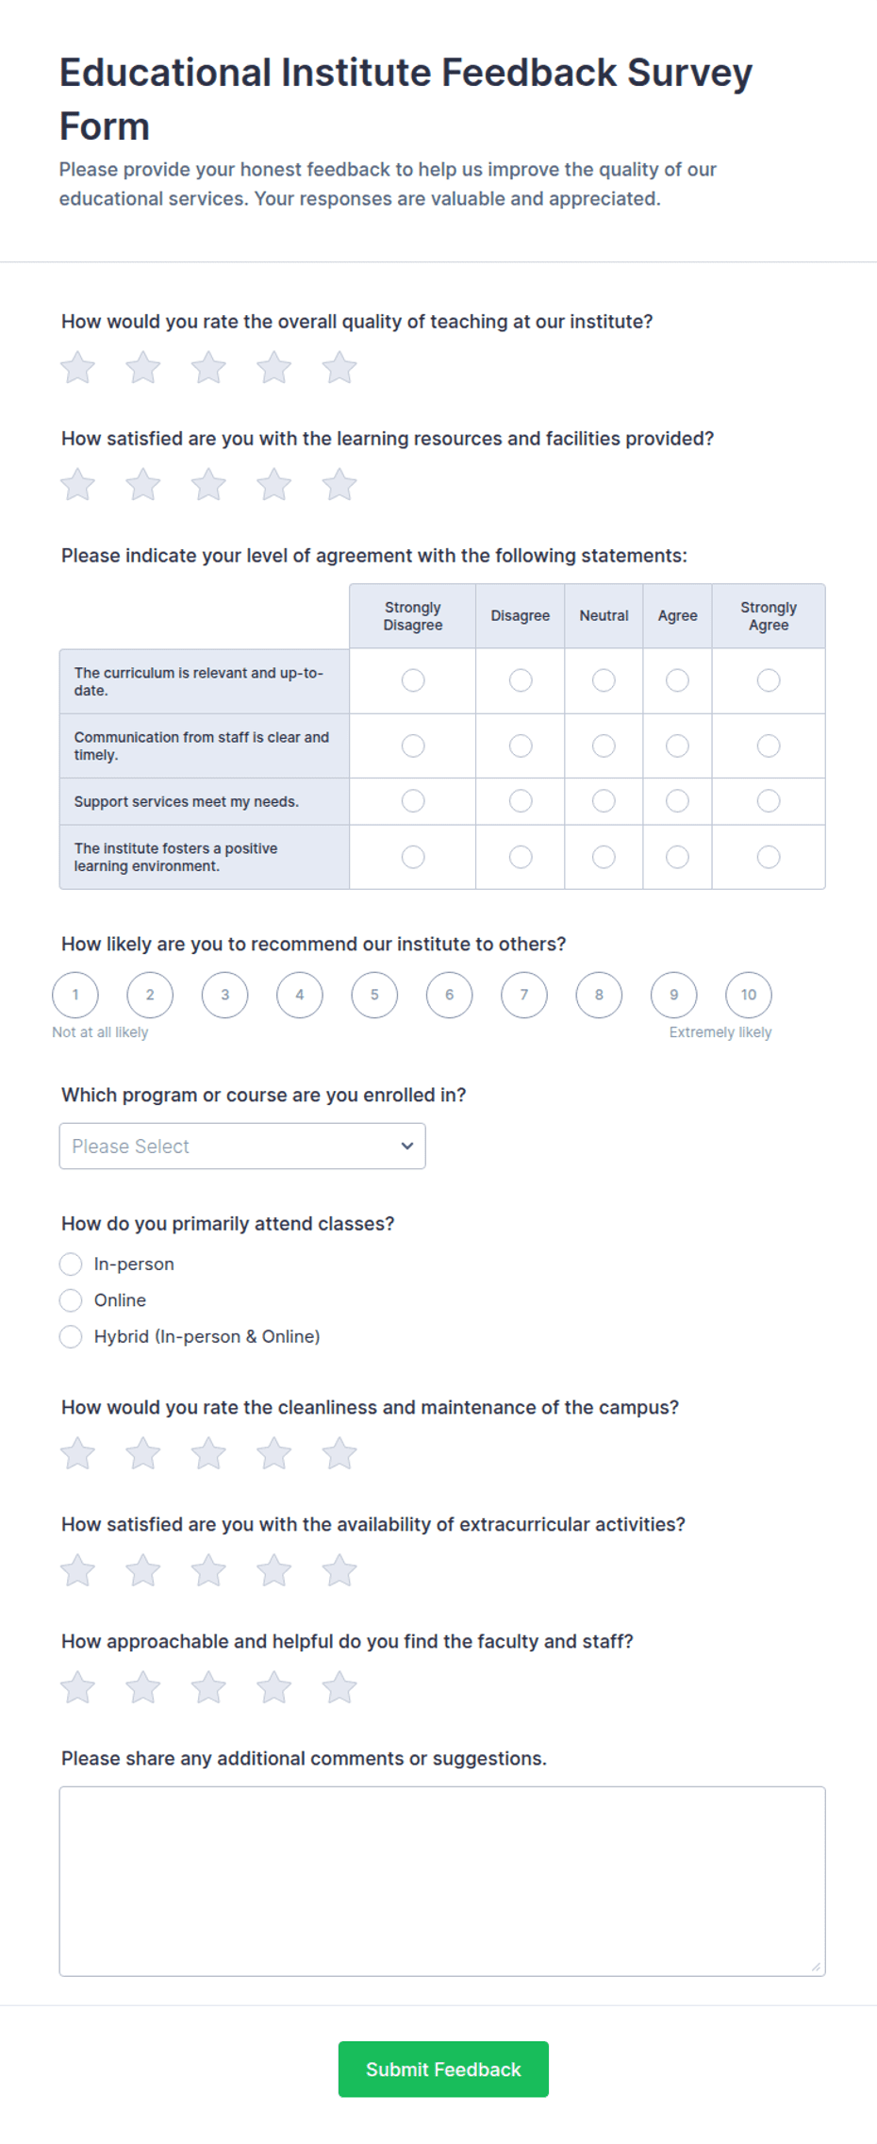Select Strongly Agree for curriculum relevance statement

(x=769, y=680)
